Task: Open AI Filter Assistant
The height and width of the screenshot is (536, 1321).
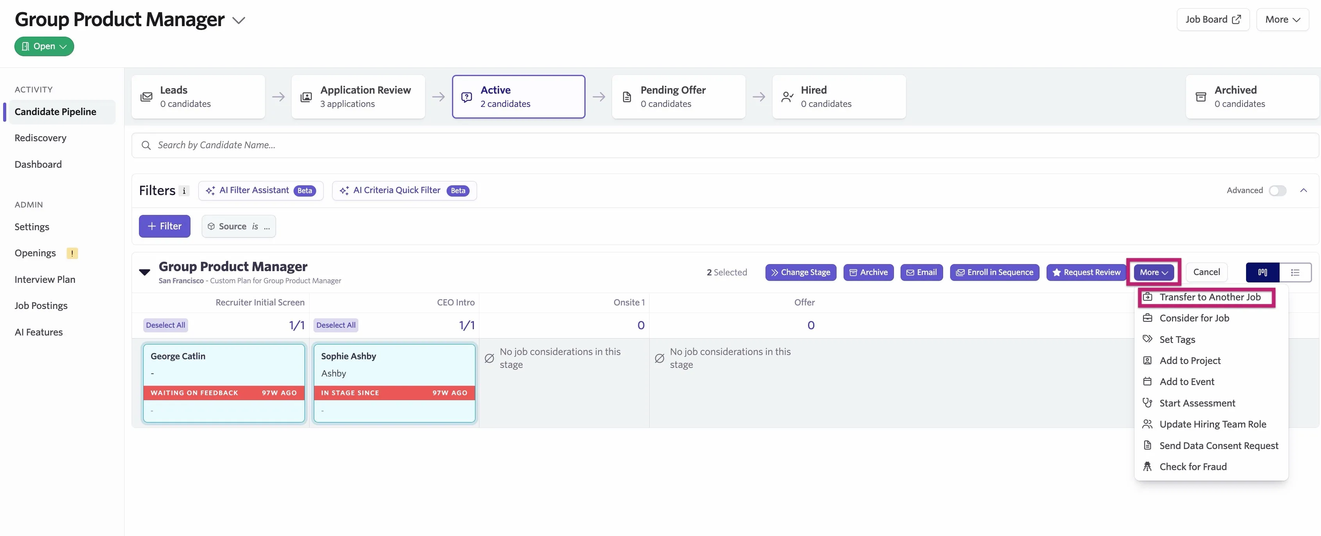Action: (260, 191)
